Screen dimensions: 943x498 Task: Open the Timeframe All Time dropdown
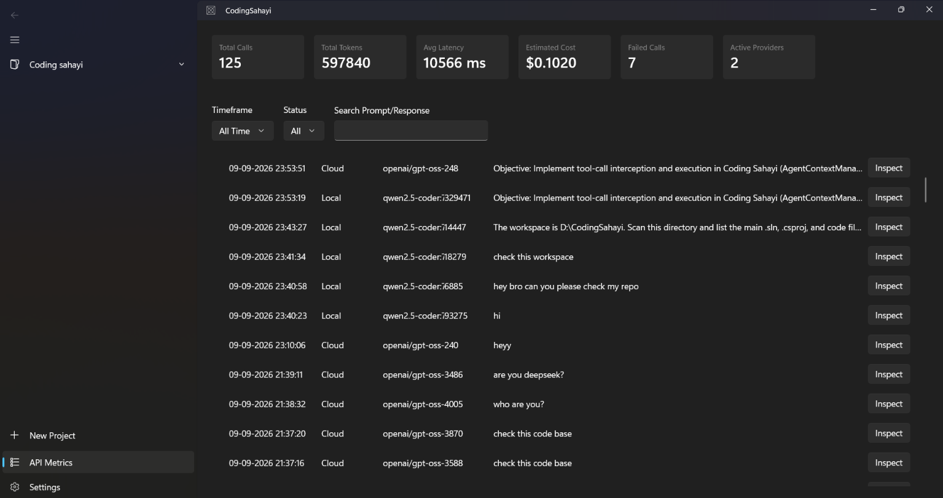point(243,131)
